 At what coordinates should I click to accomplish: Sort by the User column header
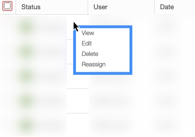click(x=100, y=7)
